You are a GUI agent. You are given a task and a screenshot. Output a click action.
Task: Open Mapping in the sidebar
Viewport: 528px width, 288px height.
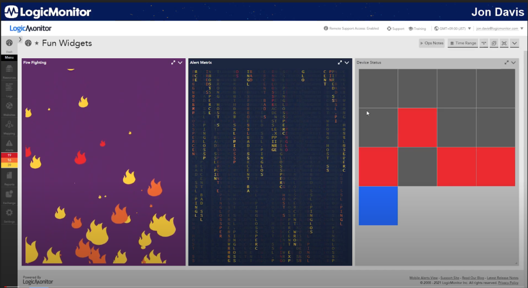pos(9,128)
